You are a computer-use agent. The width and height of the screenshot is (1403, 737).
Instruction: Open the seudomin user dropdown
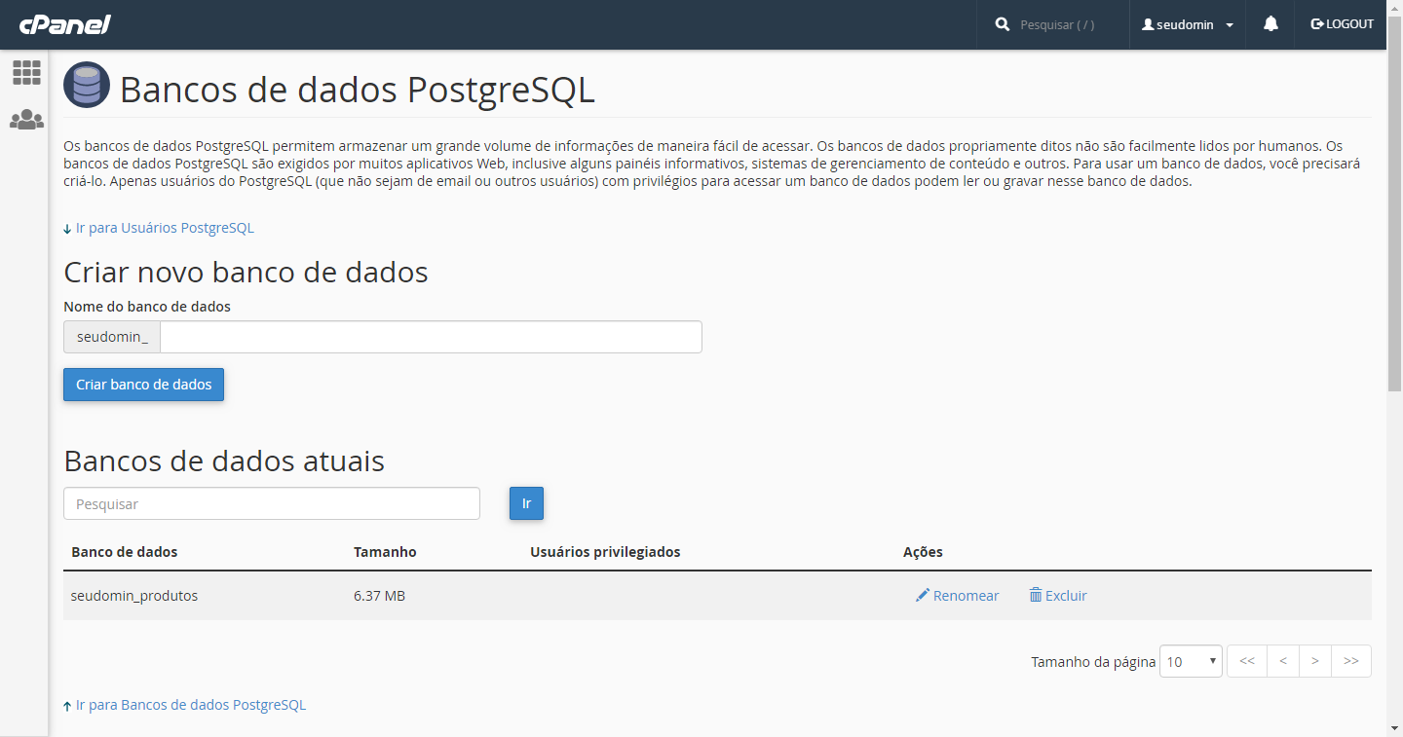point(1188,24)
